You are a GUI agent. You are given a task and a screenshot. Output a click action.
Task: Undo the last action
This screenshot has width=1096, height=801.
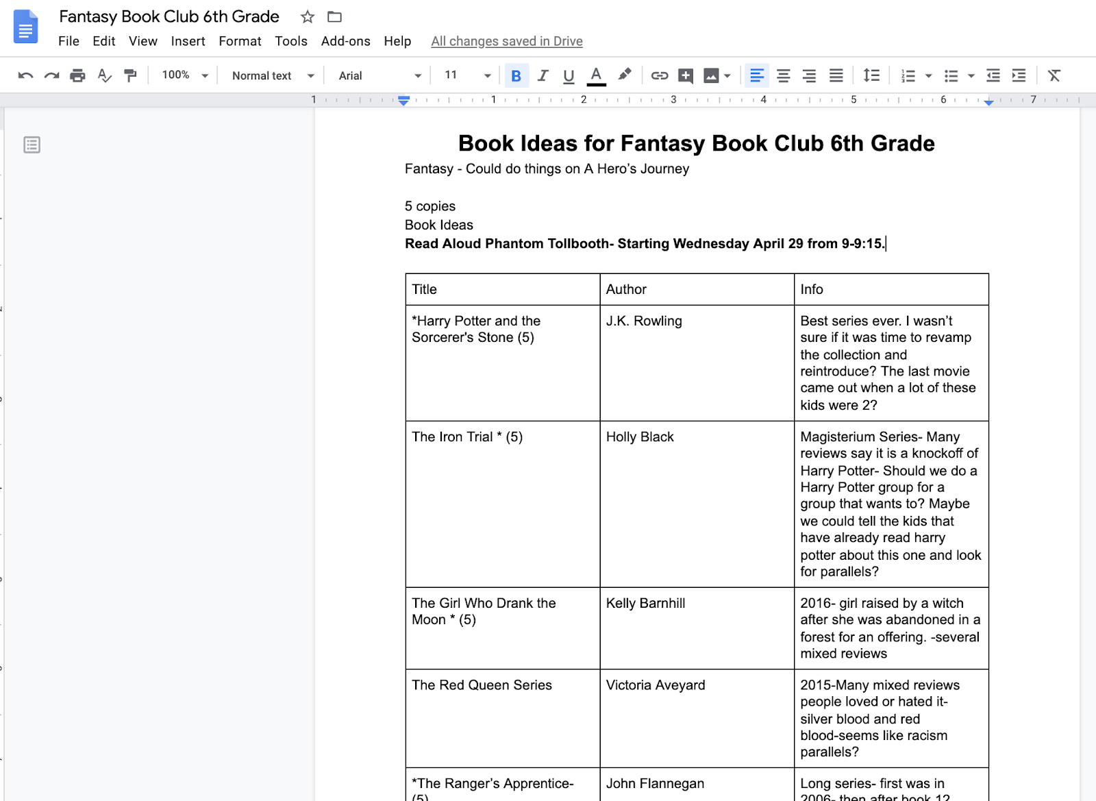(25, 75)
